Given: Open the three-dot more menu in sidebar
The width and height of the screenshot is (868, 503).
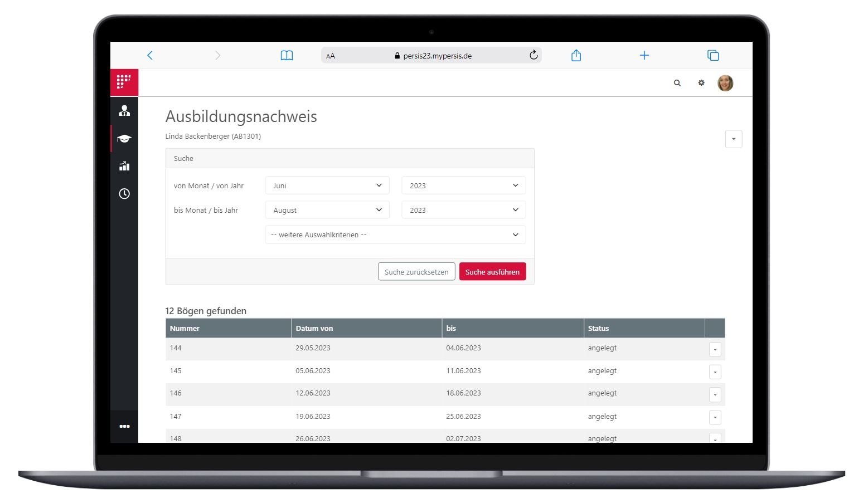Looking at the screenshot, I should (x=124, y=426).
